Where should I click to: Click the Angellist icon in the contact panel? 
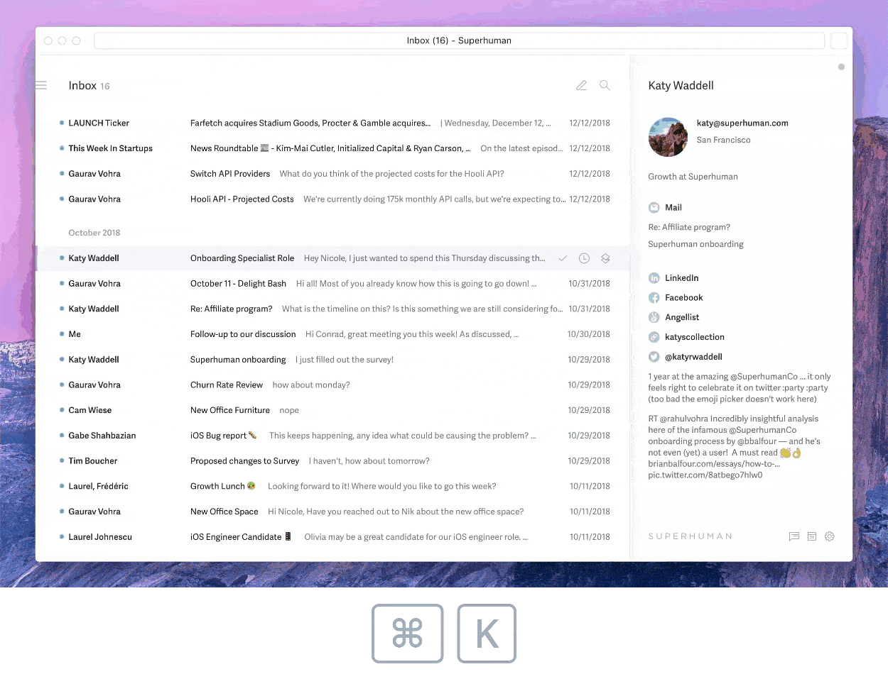click(x=654, y=317)
